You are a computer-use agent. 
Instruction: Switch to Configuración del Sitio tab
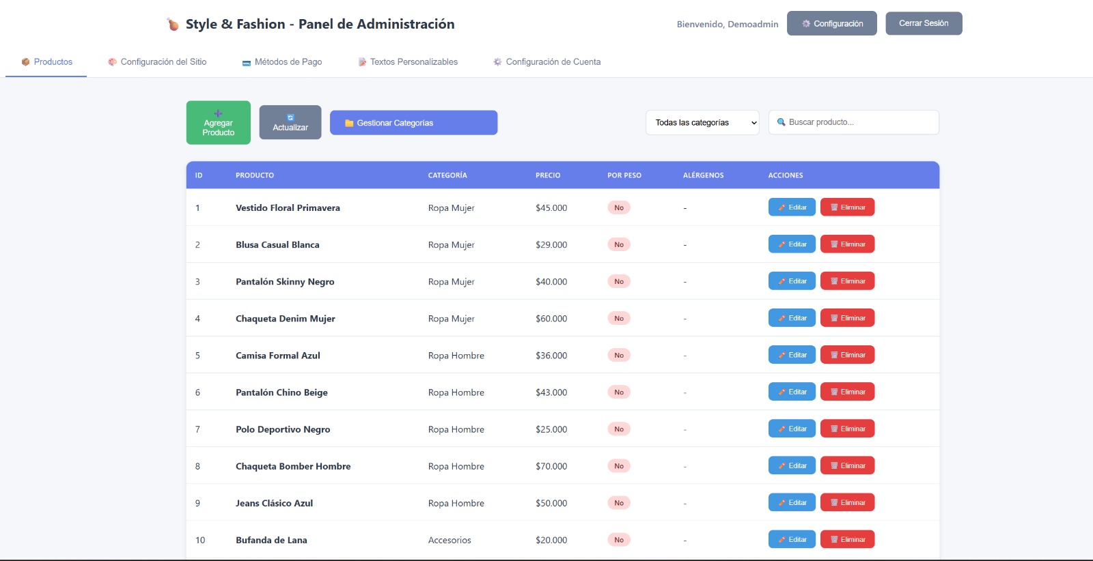click(x=157, y=62)
